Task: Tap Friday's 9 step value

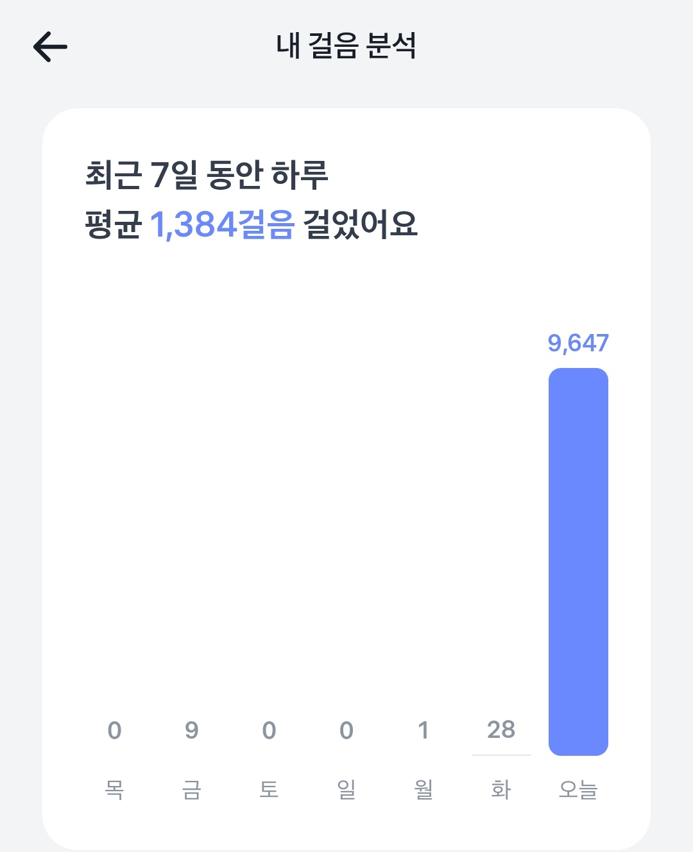Action: (192, 730)
